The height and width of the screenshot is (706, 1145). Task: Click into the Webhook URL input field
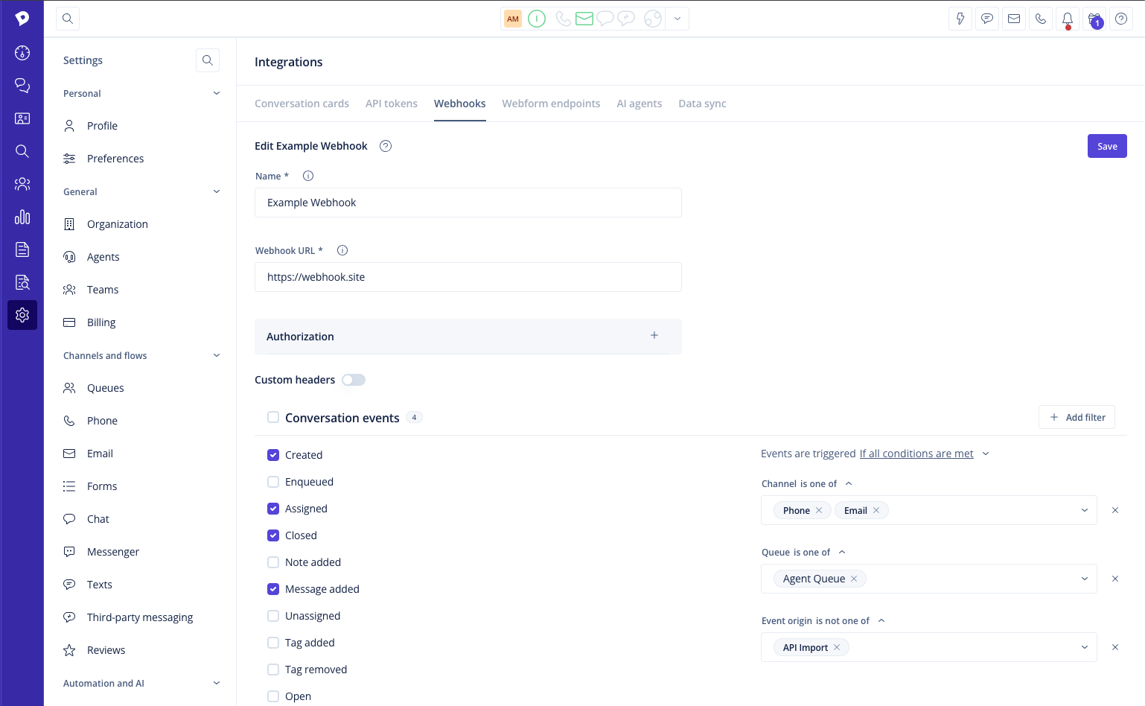tap(468, 277)
